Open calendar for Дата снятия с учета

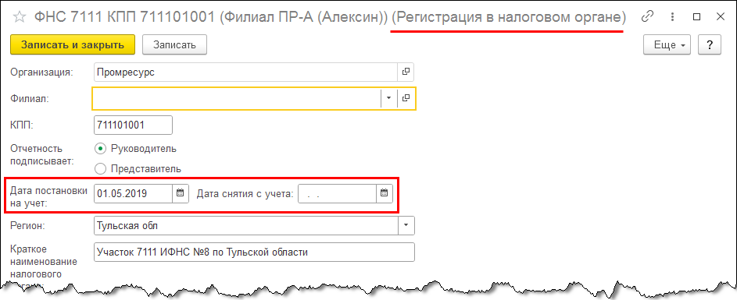384,193
